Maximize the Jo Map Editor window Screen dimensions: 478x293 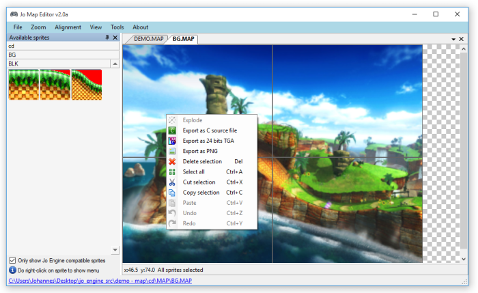[x=436, y=14]
